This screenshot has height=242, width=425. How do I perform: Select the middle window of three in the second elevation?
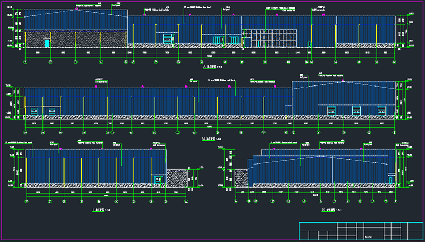pos(355,110)
